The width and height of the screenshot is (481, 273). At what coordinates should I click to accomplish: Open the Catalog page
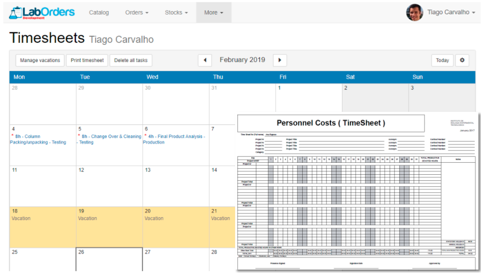[x=99, y=13]
